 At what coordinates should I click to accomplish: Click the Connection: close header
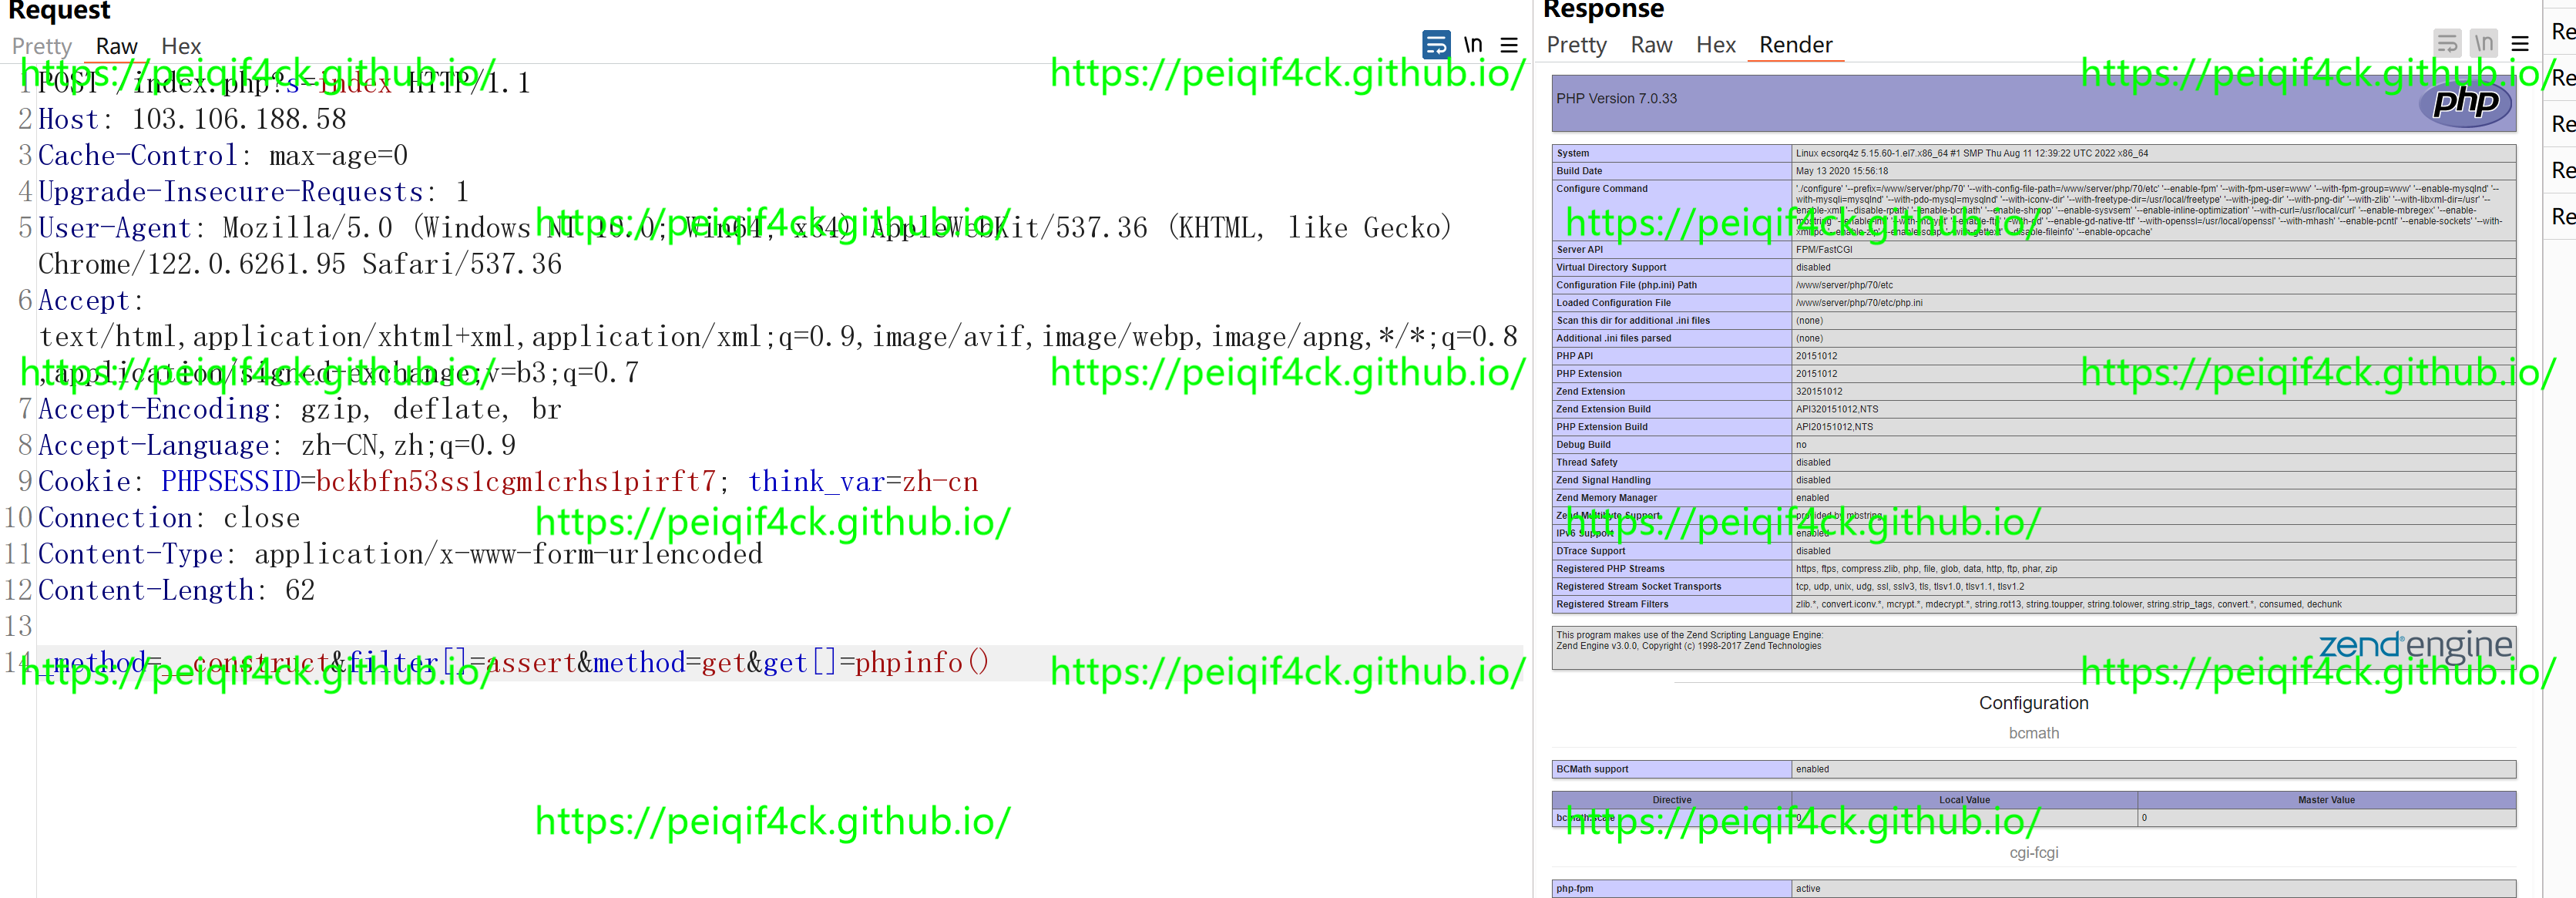(x=169, y=518)
